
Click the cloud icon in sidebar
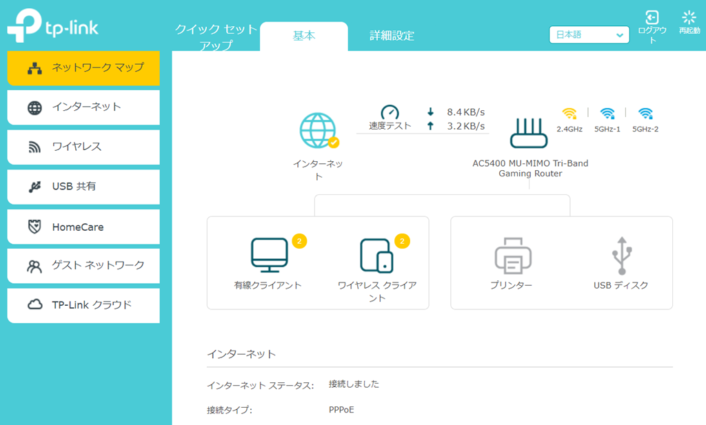(35, 305)
